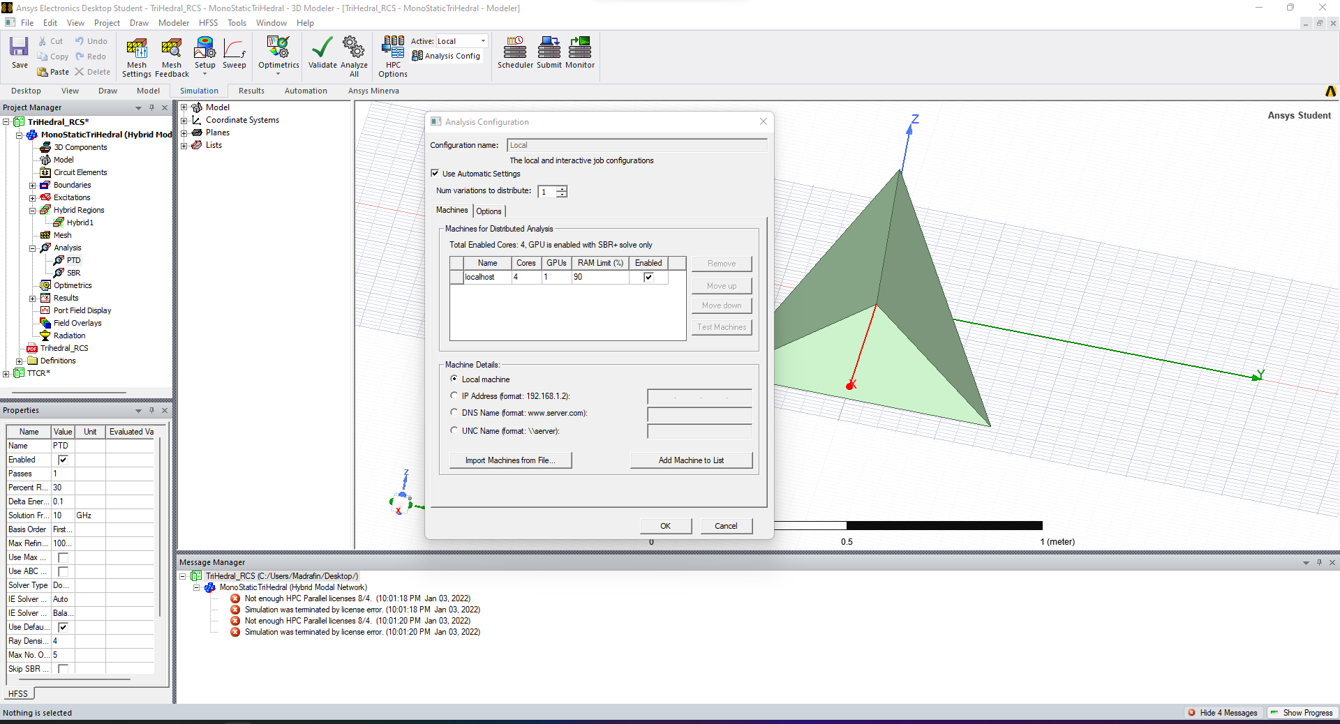Click the localhost RAM Limit cell
Image resolution: width=1340 pixels, height=724 pixels.
[600, 277]
